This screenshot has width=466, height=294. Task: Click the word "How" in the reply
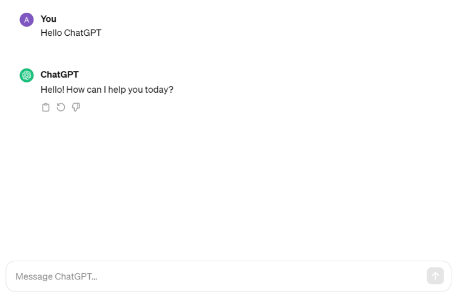tap(75, 90)
